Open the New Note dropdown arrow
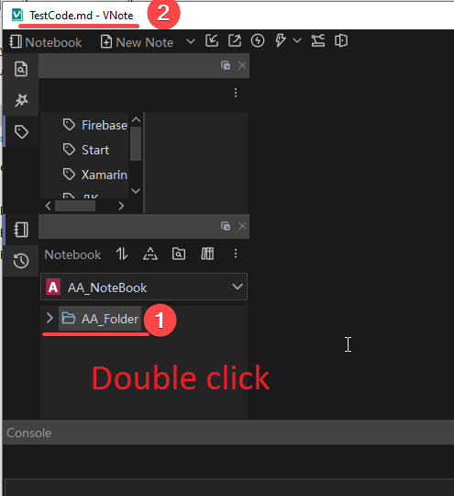Viewport: 454px width, 496px height. (191, 41)
